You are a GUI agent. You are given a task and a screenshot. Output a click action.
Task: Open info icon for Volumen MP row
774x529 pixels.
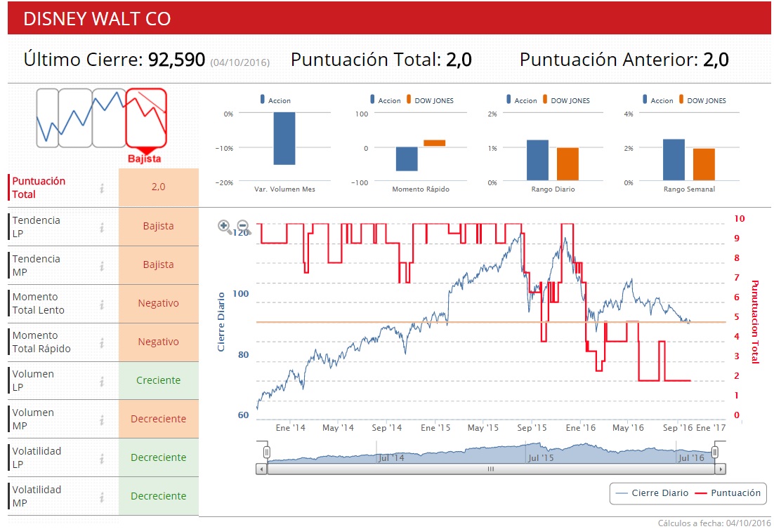102,420
